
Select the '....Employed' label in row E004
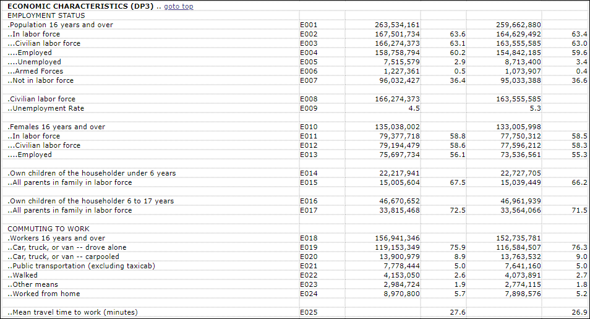[30, 53]
